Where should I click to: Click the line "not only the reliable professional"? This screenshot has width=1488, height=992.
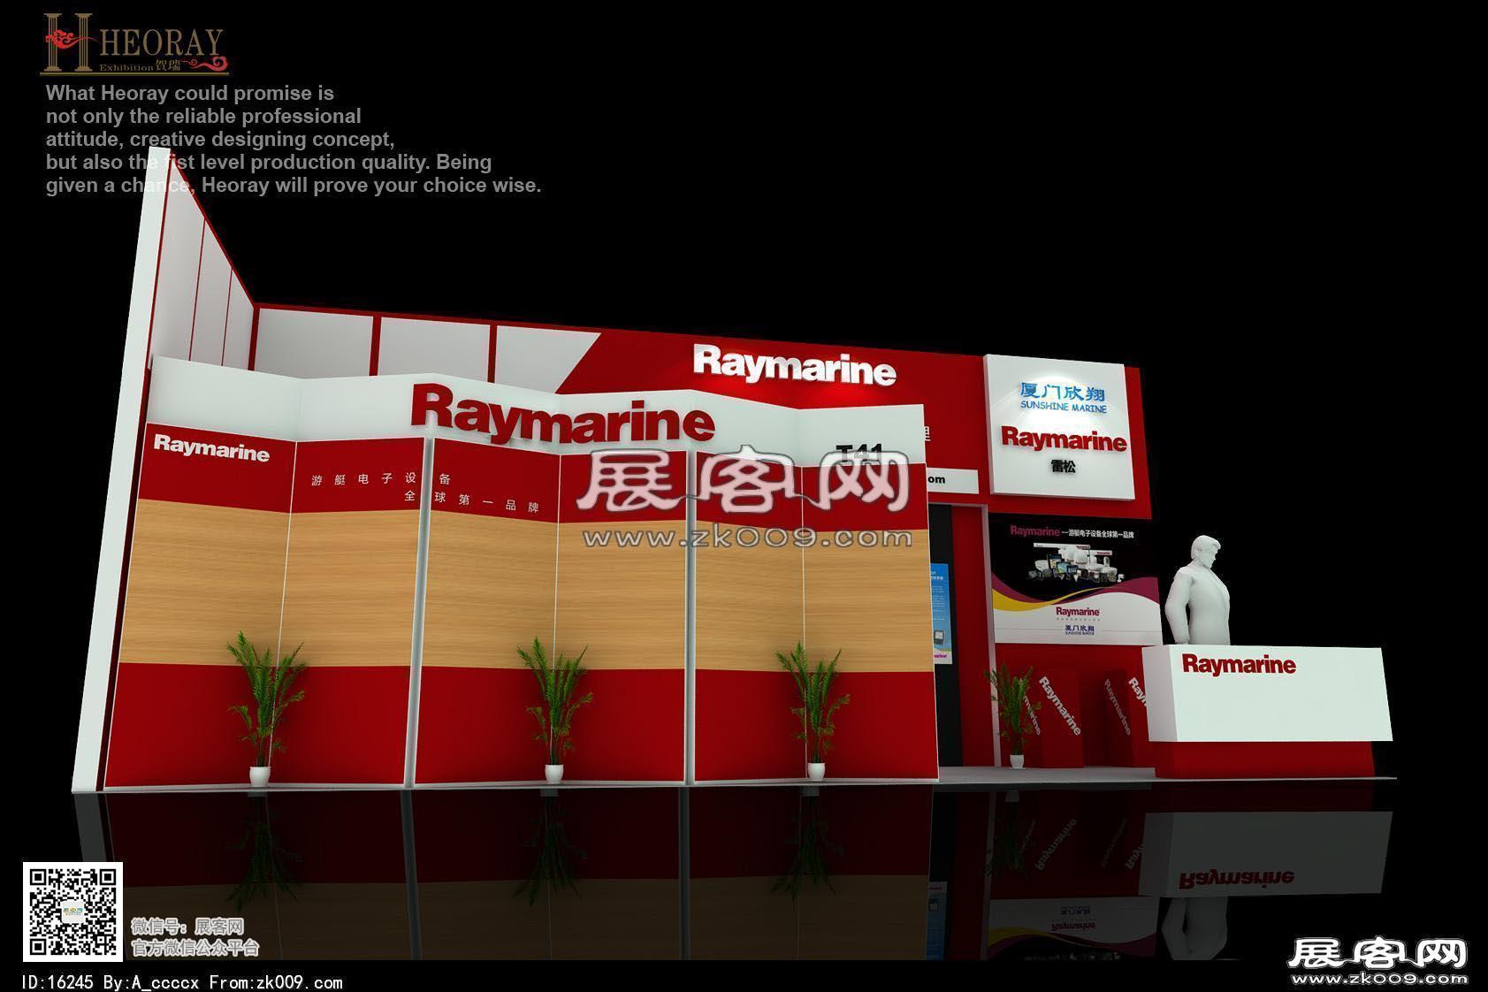203,116
